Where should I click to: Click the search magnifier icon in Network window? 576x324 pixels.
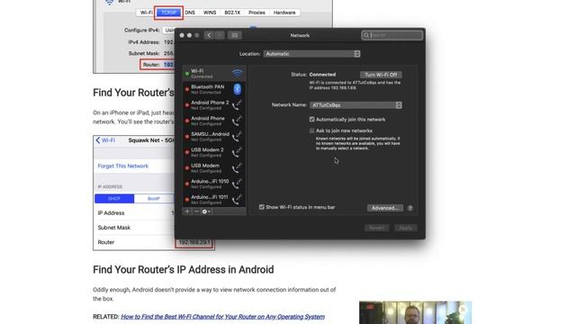pos(366,35)
